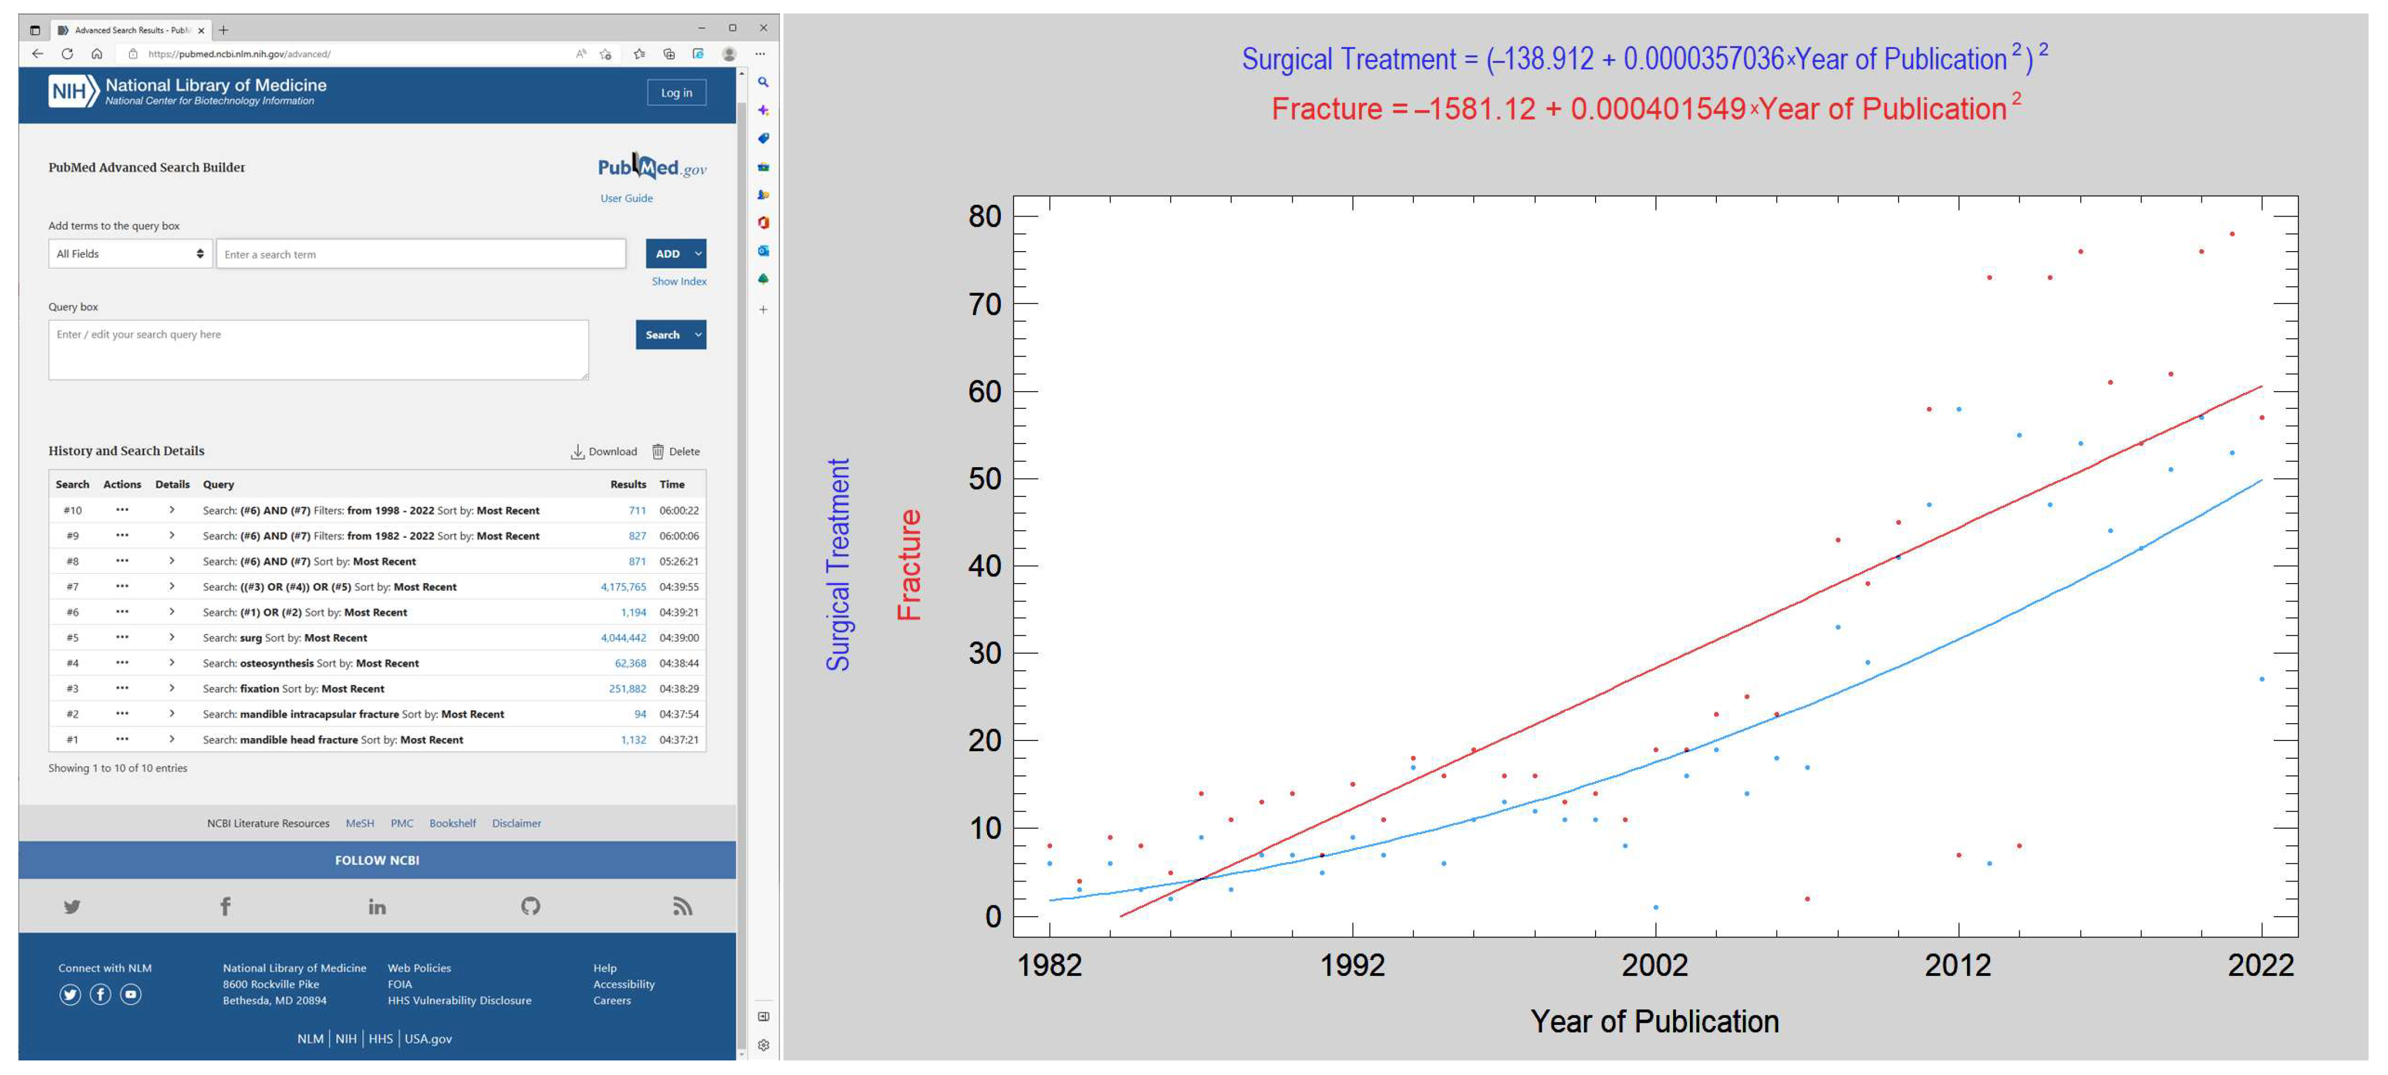Open actions menu for search #8
Image resolution: width=2388 pixels, height=1075 pixels.
121,561
